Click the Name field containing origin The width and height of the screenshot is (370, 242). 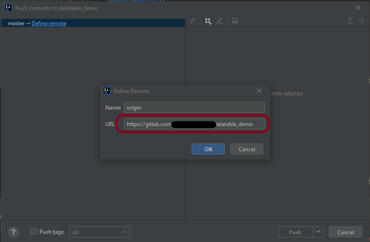click(x=194, y=107)
